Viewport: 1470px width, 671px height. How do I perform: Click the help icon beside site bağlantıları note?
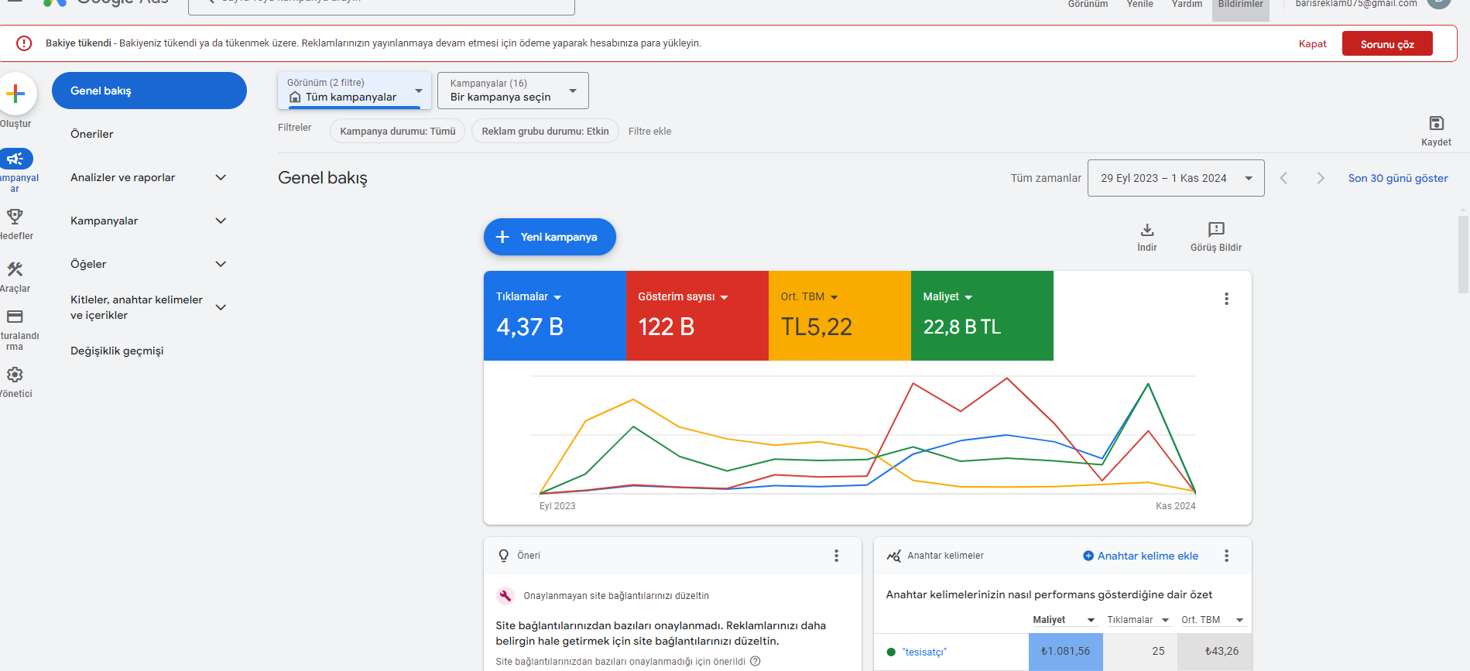(756, 661)
